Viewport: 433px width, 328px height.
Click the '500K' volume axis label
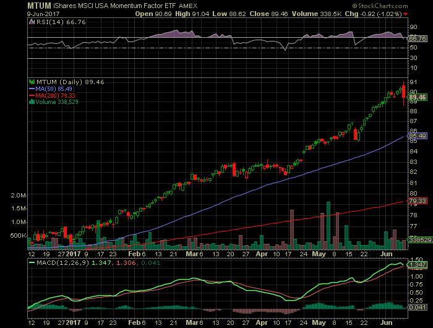pos(18,235)
